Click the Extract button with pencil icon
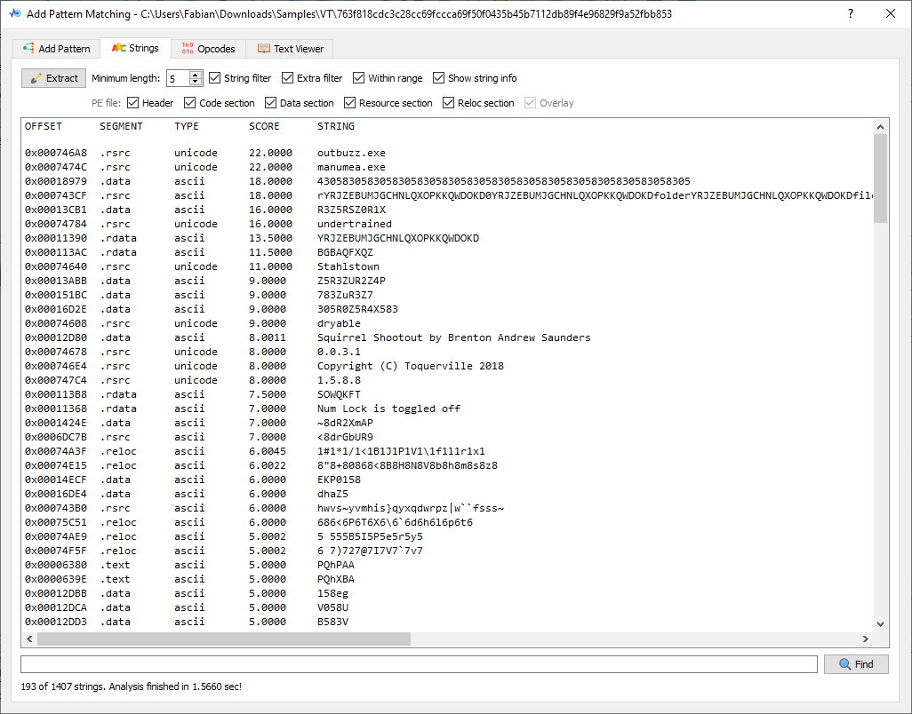The height and width of the screenshot is (714, 912). point(54,78)
